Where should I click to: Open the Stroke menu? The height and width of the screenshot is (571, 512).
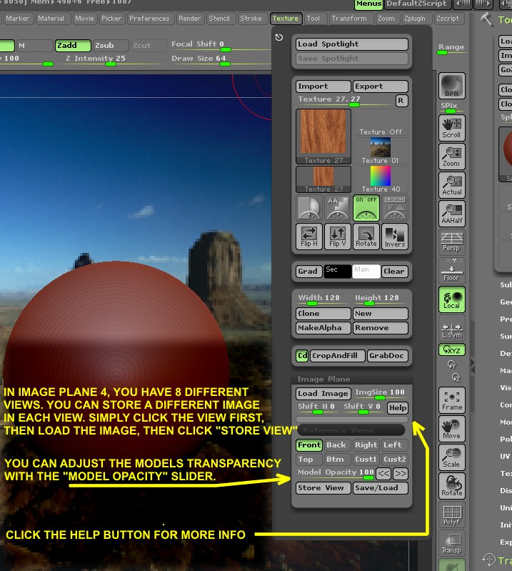[251, 19]
